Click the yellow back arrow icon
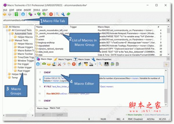The image size is (174, 124). [x=5, y=14]
